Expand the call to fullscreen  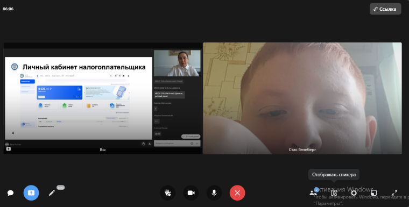[x=394, y=193]
